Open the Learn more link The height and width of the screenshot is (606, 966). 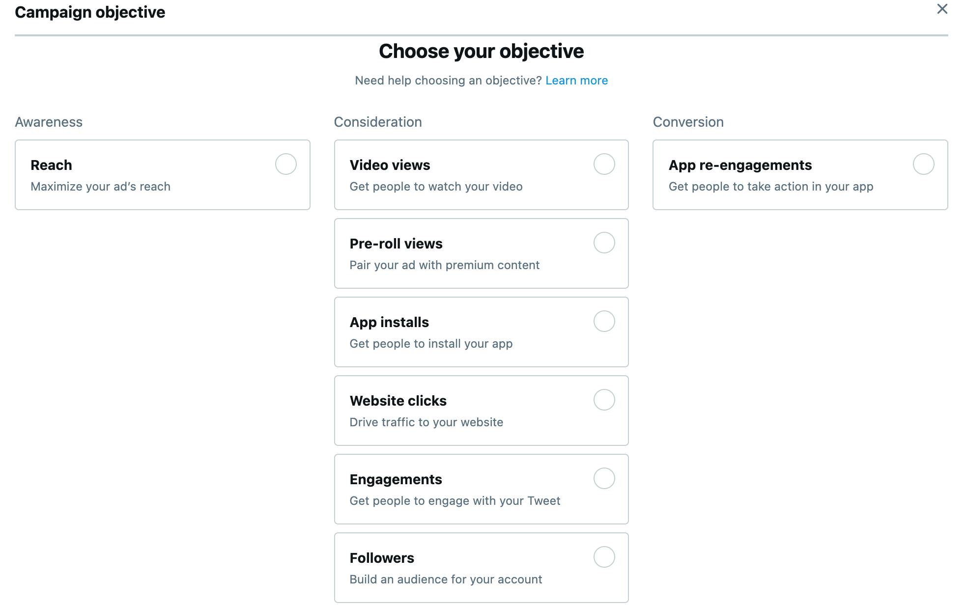(576, 81)
